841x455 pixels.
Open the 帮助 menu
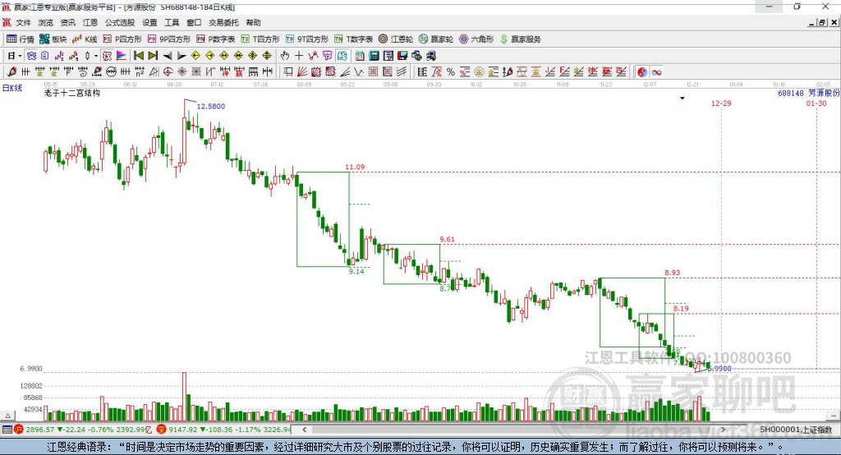pyautogui.click(x=253, y=22)
